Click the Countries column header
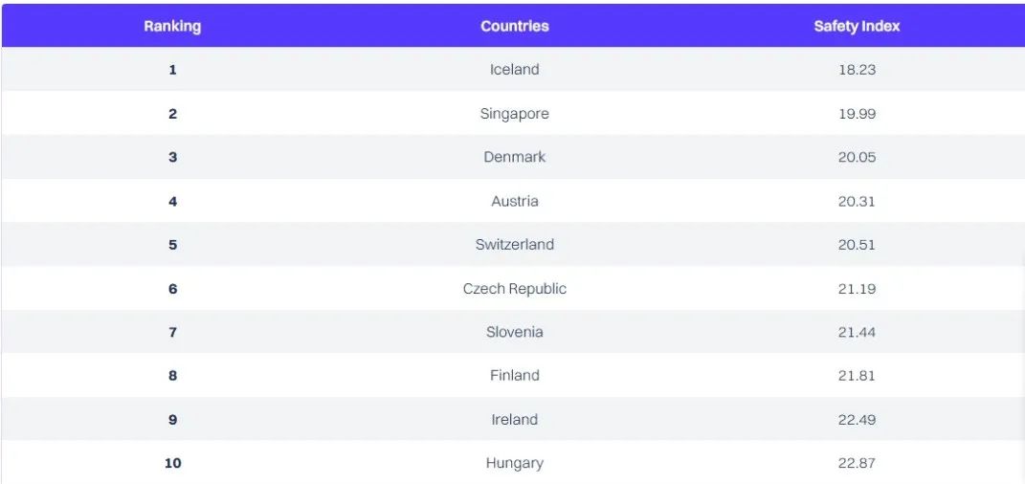The image size is (1025, 484). pos(515,26)
